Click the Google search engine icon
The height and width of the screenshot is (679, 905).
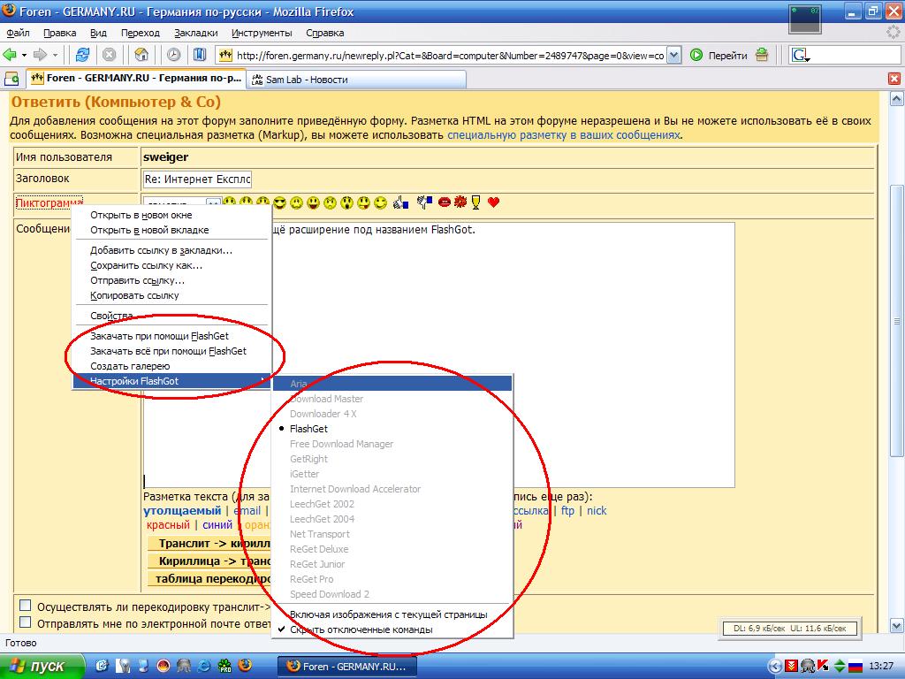click(x=801, y=56)
